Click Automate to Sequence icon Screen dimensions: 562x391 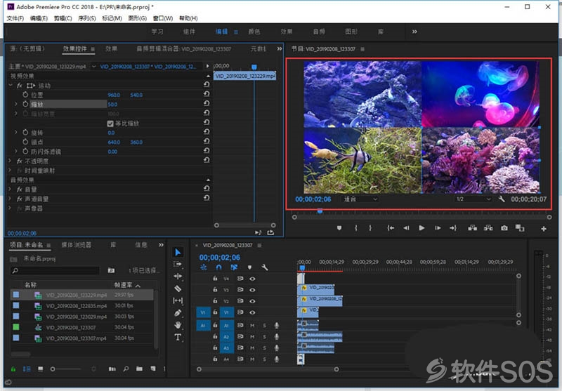pos(112,369)
